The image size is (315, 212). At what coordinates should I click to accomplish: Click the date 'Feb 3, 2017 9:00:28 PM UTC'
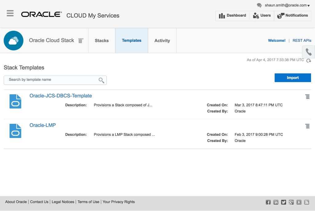coord(259,135)
